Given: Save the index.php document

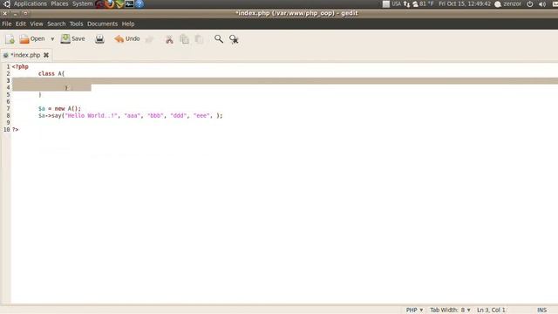Looking at the screenshot, I should pos(73,38).
